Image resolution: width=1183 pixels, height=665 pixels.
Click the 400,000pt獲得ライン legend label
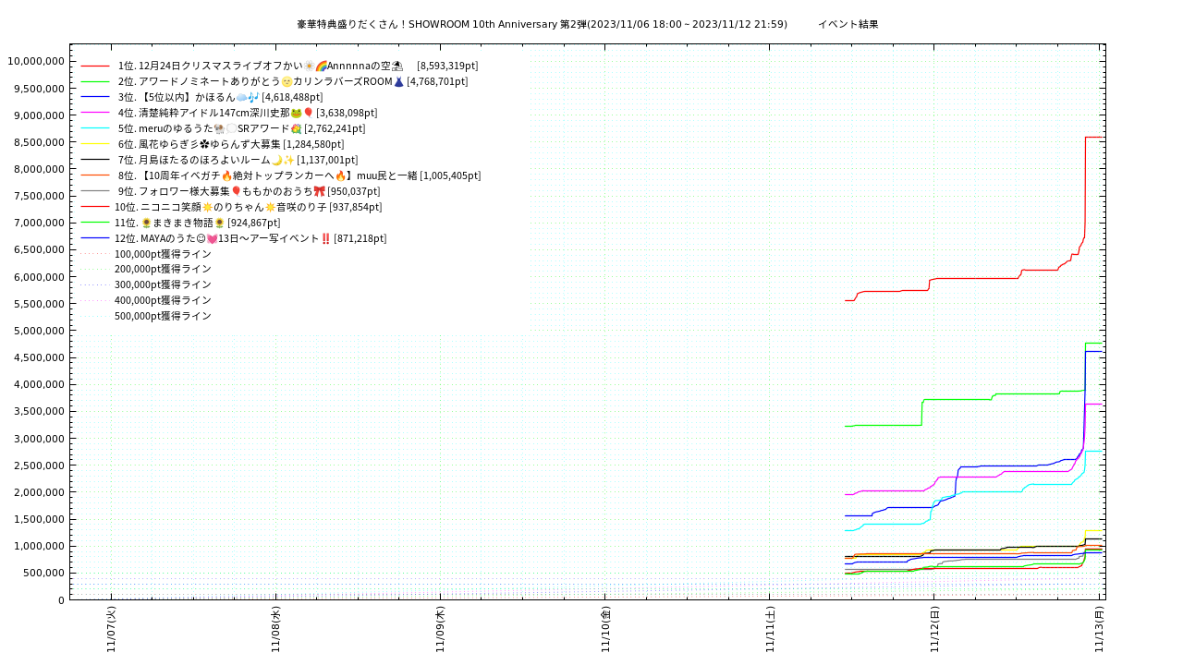click(163, 301)
